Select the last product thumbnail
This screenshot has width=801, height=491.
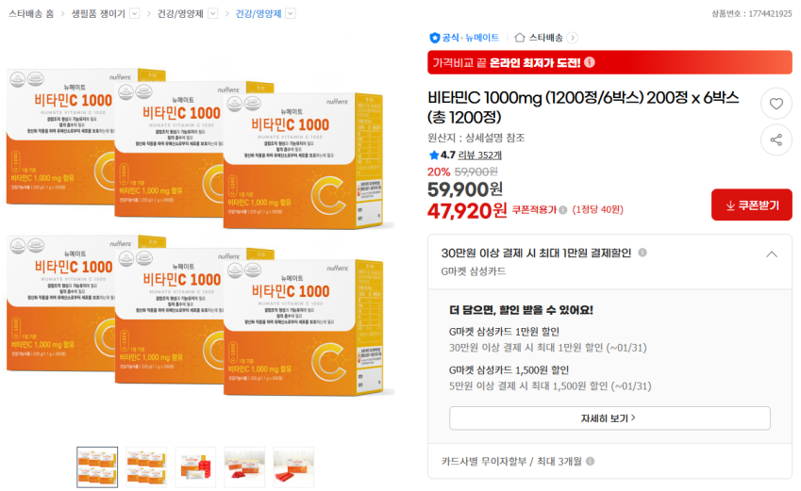[x=293, y=467]
